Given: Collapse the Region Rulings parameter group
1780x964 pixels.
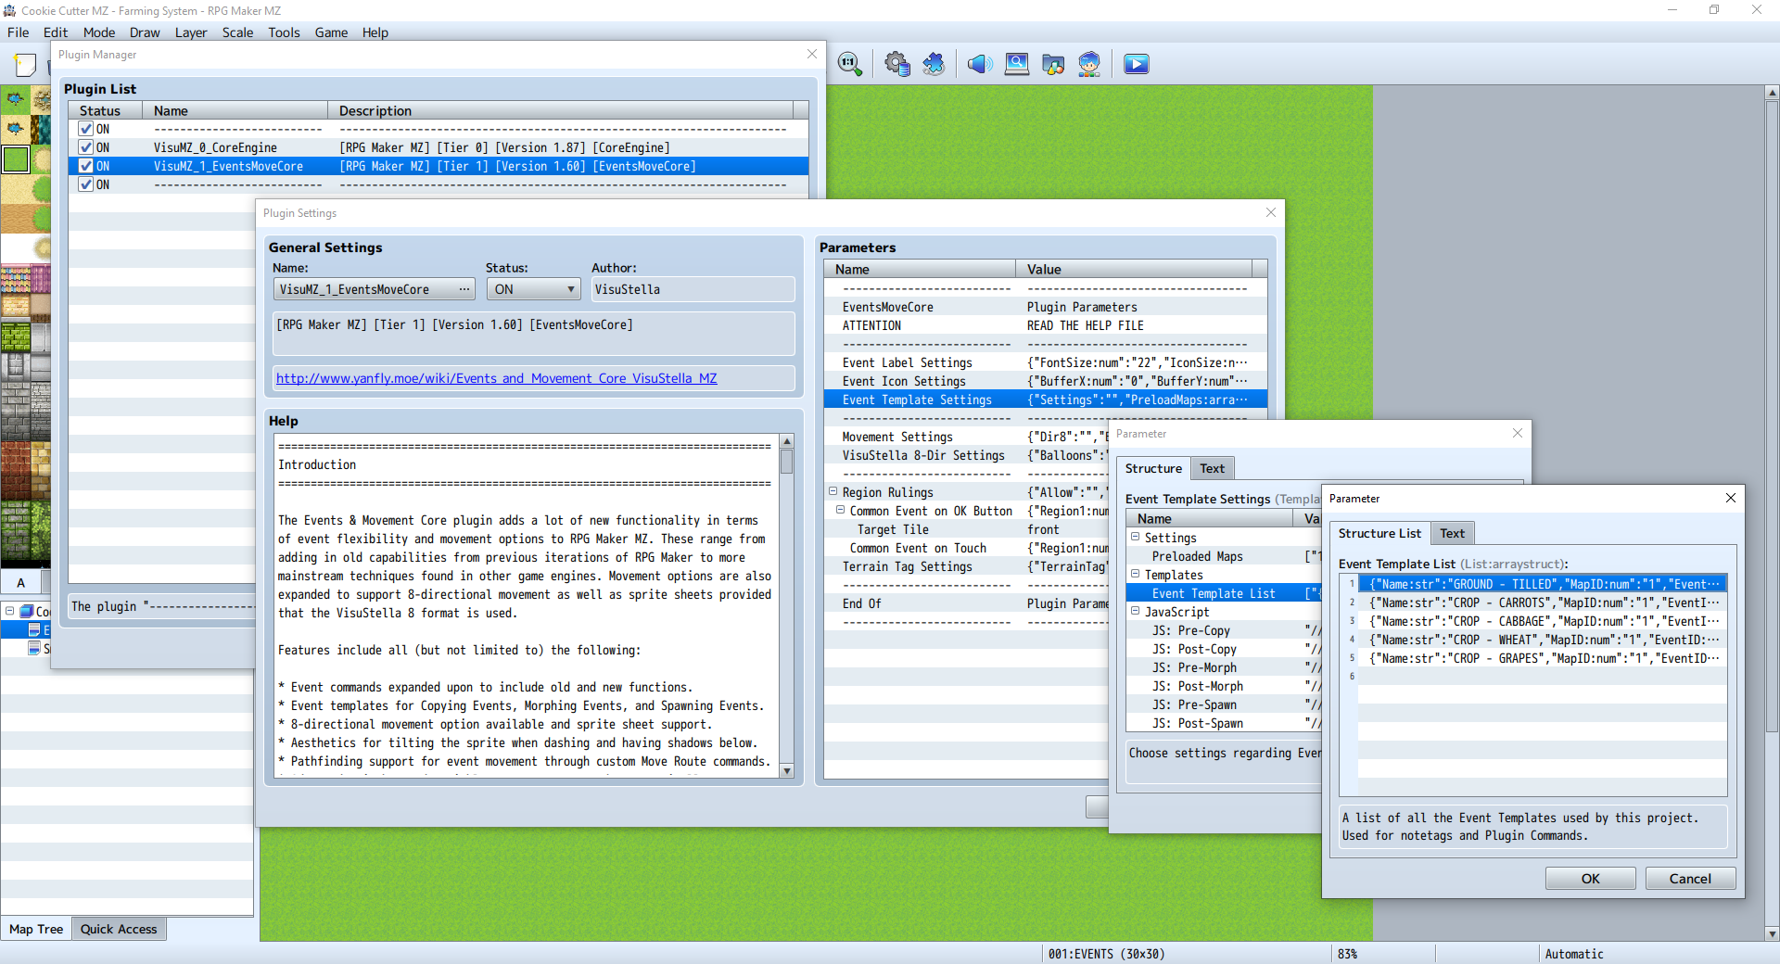Looking at the screenshot, I should [833, 491].
